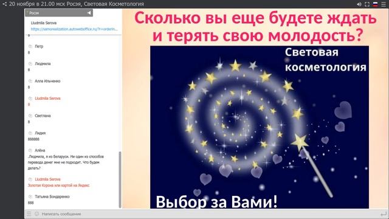Click the chat panel vertical scrollbar
389x219 pixels.
pos(120,179)
